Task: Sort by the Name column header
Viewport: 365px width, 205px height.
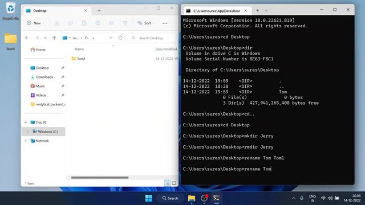Action: 79,49
